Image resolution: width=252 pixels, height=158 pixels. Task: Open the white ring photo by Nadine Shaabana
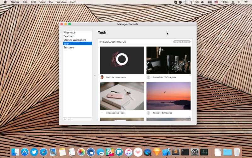tap(122, 60)
